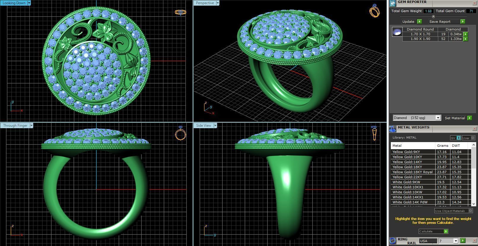The height and width of the screenshot is (246, 478).
Task: Select the diamond gem thumbnail in Gem Reporter
Action: coord(397,32)
